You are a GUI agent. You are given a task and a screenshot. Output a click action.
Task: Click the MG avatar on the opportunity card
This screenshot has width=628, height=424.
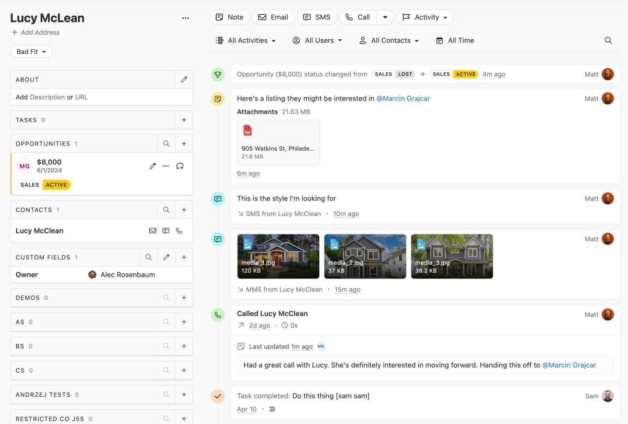25,166
